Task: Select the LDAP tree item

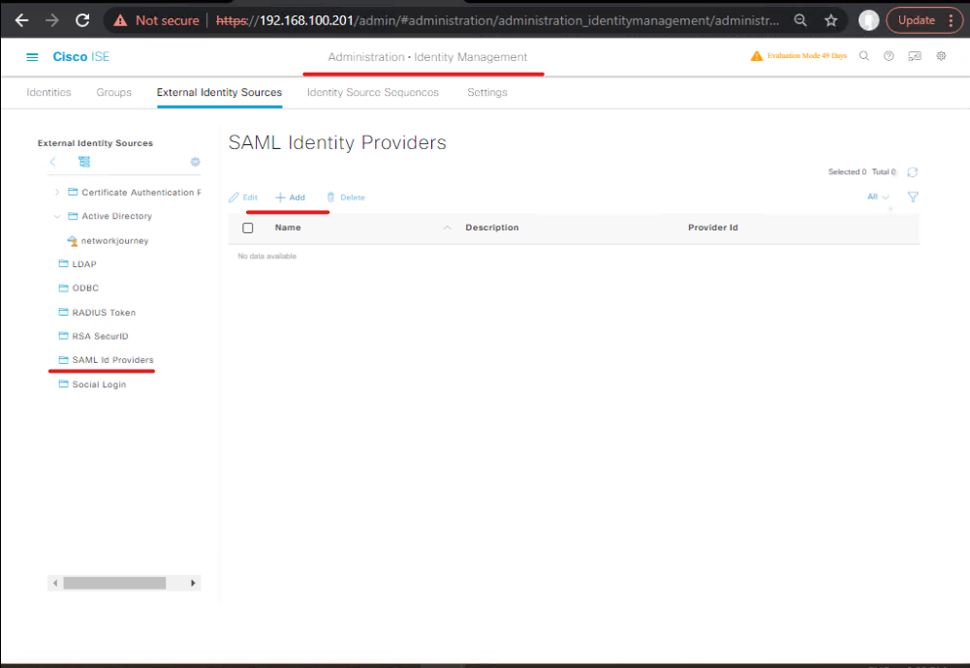Action: point(84,264)
